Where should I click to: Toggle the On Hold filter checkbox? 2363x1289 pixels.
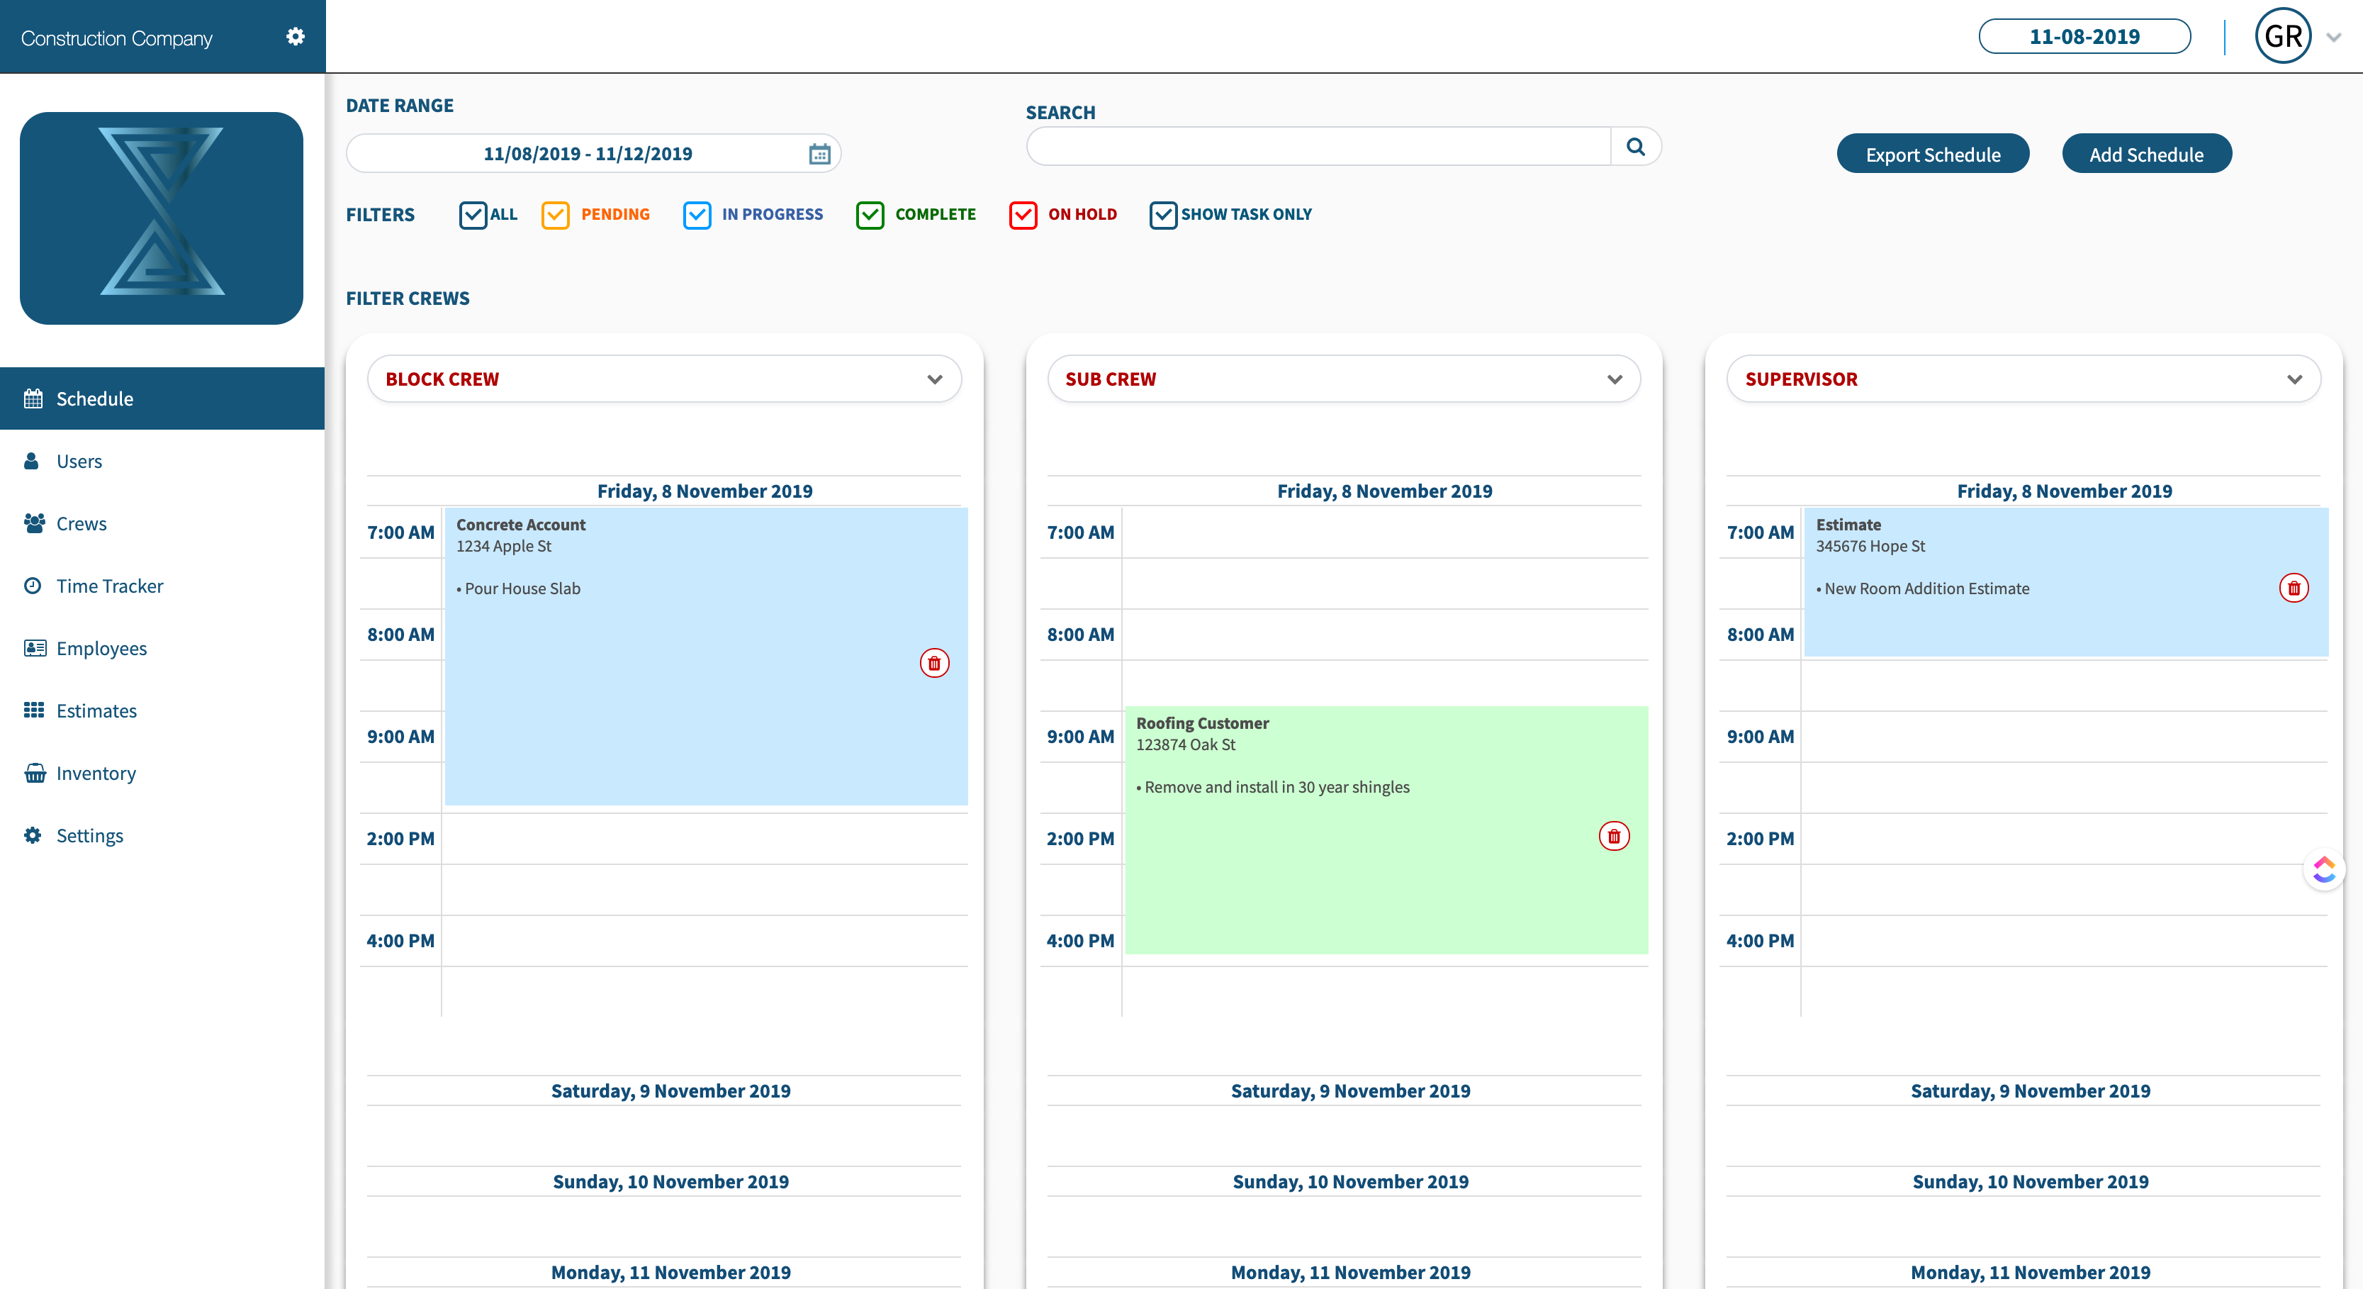point(1023,215)
